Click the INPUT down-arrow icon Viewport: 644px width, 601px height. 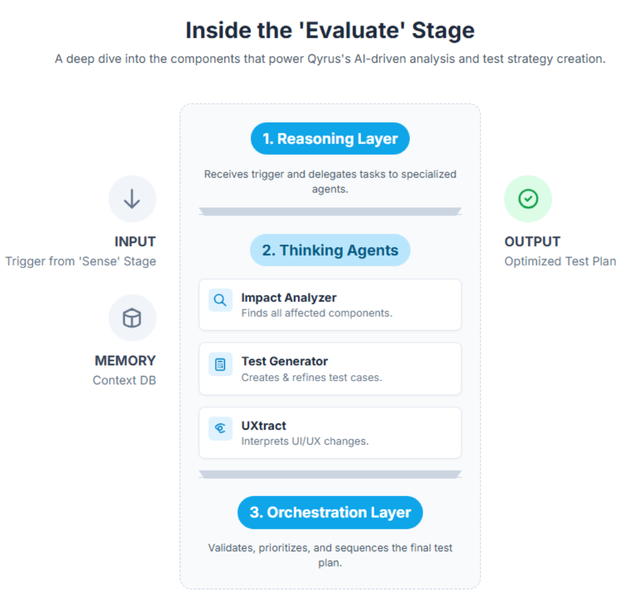(132, 199)
